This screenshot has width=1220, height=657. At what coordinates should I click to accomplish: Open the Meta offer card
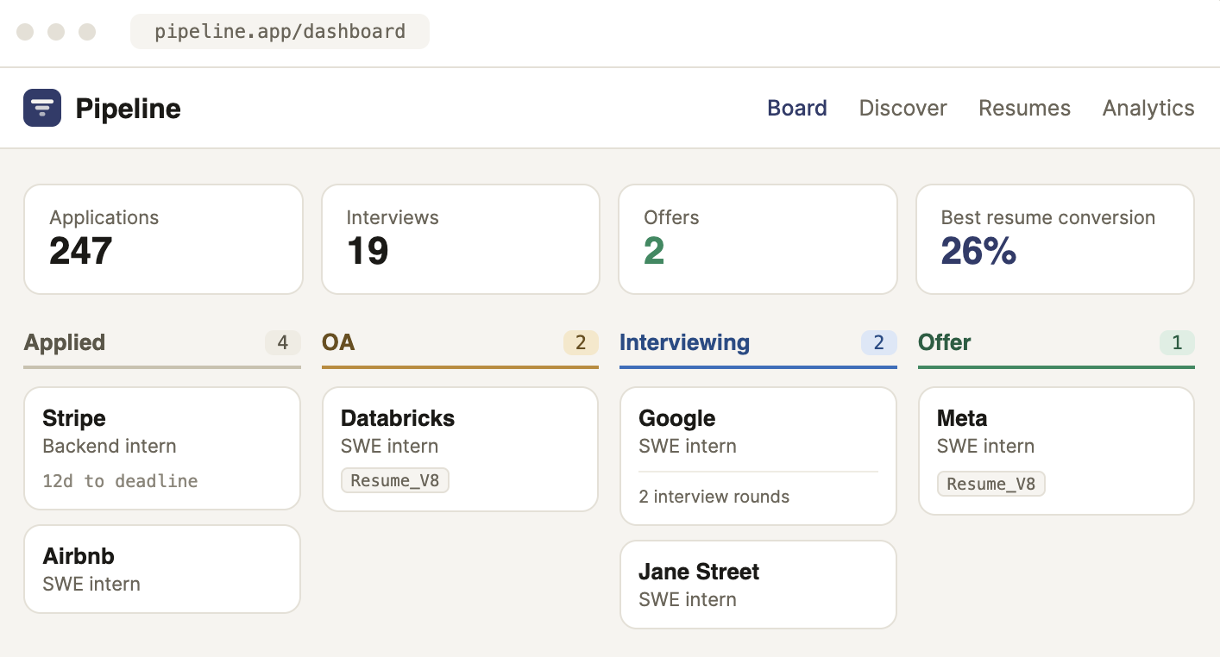pos(1056,451)
